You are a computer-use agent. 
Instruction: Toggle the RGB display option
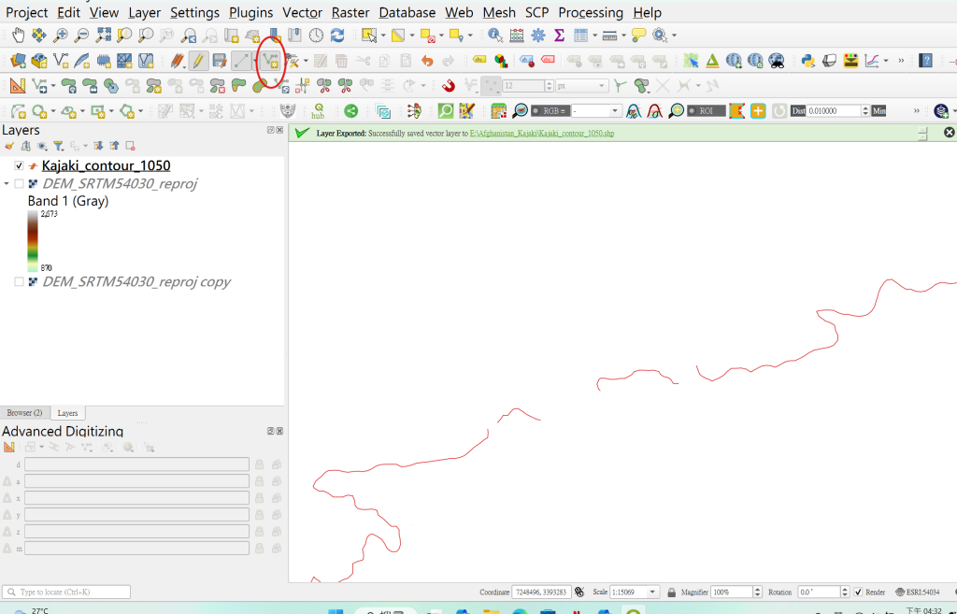pos(550,111)
